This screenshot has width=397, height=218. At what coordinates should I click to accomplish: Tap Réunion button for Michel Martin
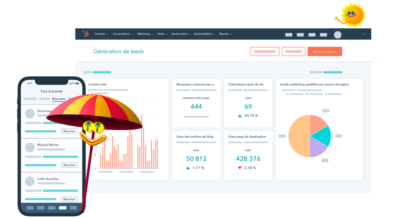[x=69, y=165]
